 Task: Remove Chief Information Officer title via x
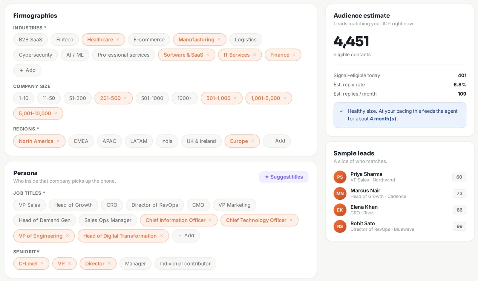click(210, 220)
